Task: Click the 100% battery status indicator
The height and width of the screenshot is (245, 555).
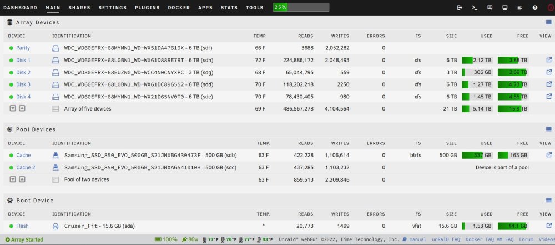Action: 166,239
